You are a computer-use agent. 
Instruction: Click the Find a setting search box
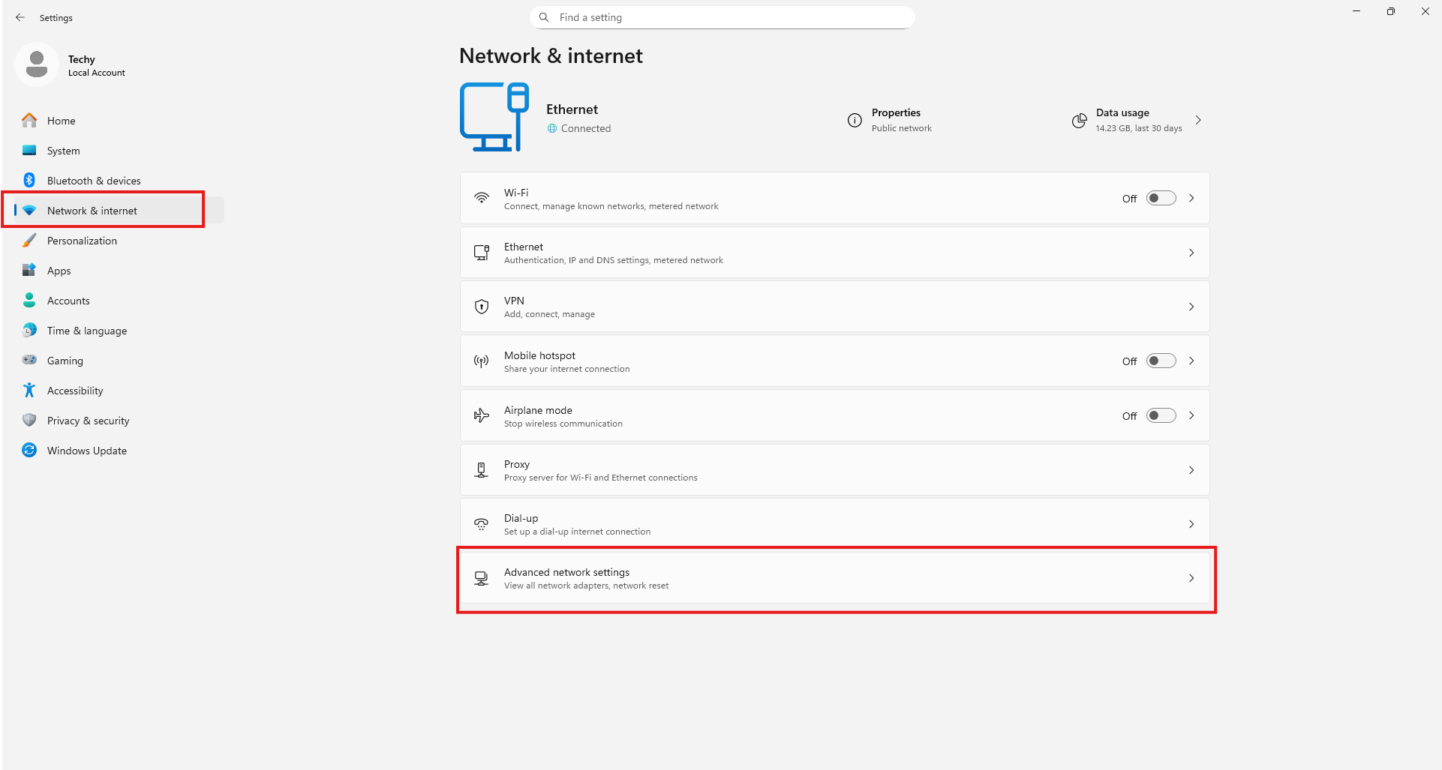[x=722, y=17]
